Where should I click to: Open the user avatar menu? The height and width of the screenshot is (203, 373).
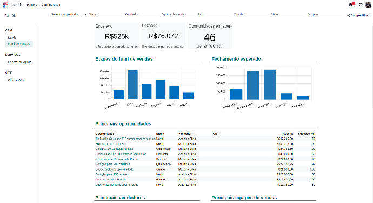pos(368,4)
